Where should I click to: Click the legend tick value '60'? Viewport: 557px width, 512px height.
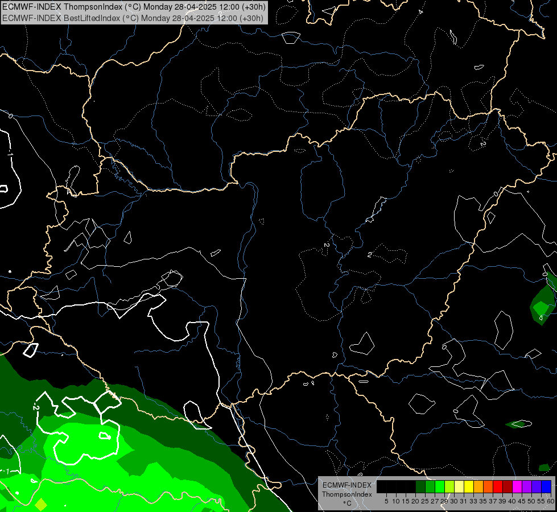click(551, 501)
